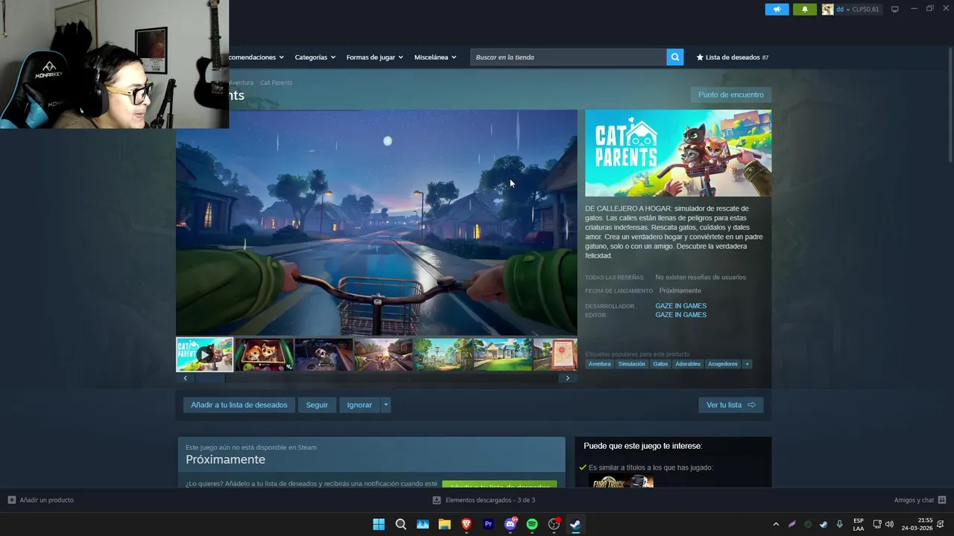Viewport: 954px width, 536px height.
Task: Open the Cat Parents breadcrumb link
Action: coord(276,83)
